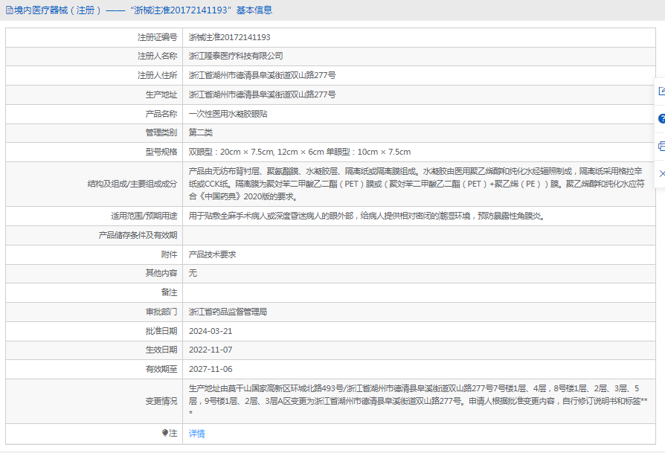Close the side toolbar with X icon
Screen dimensions: 665x453
661,173
